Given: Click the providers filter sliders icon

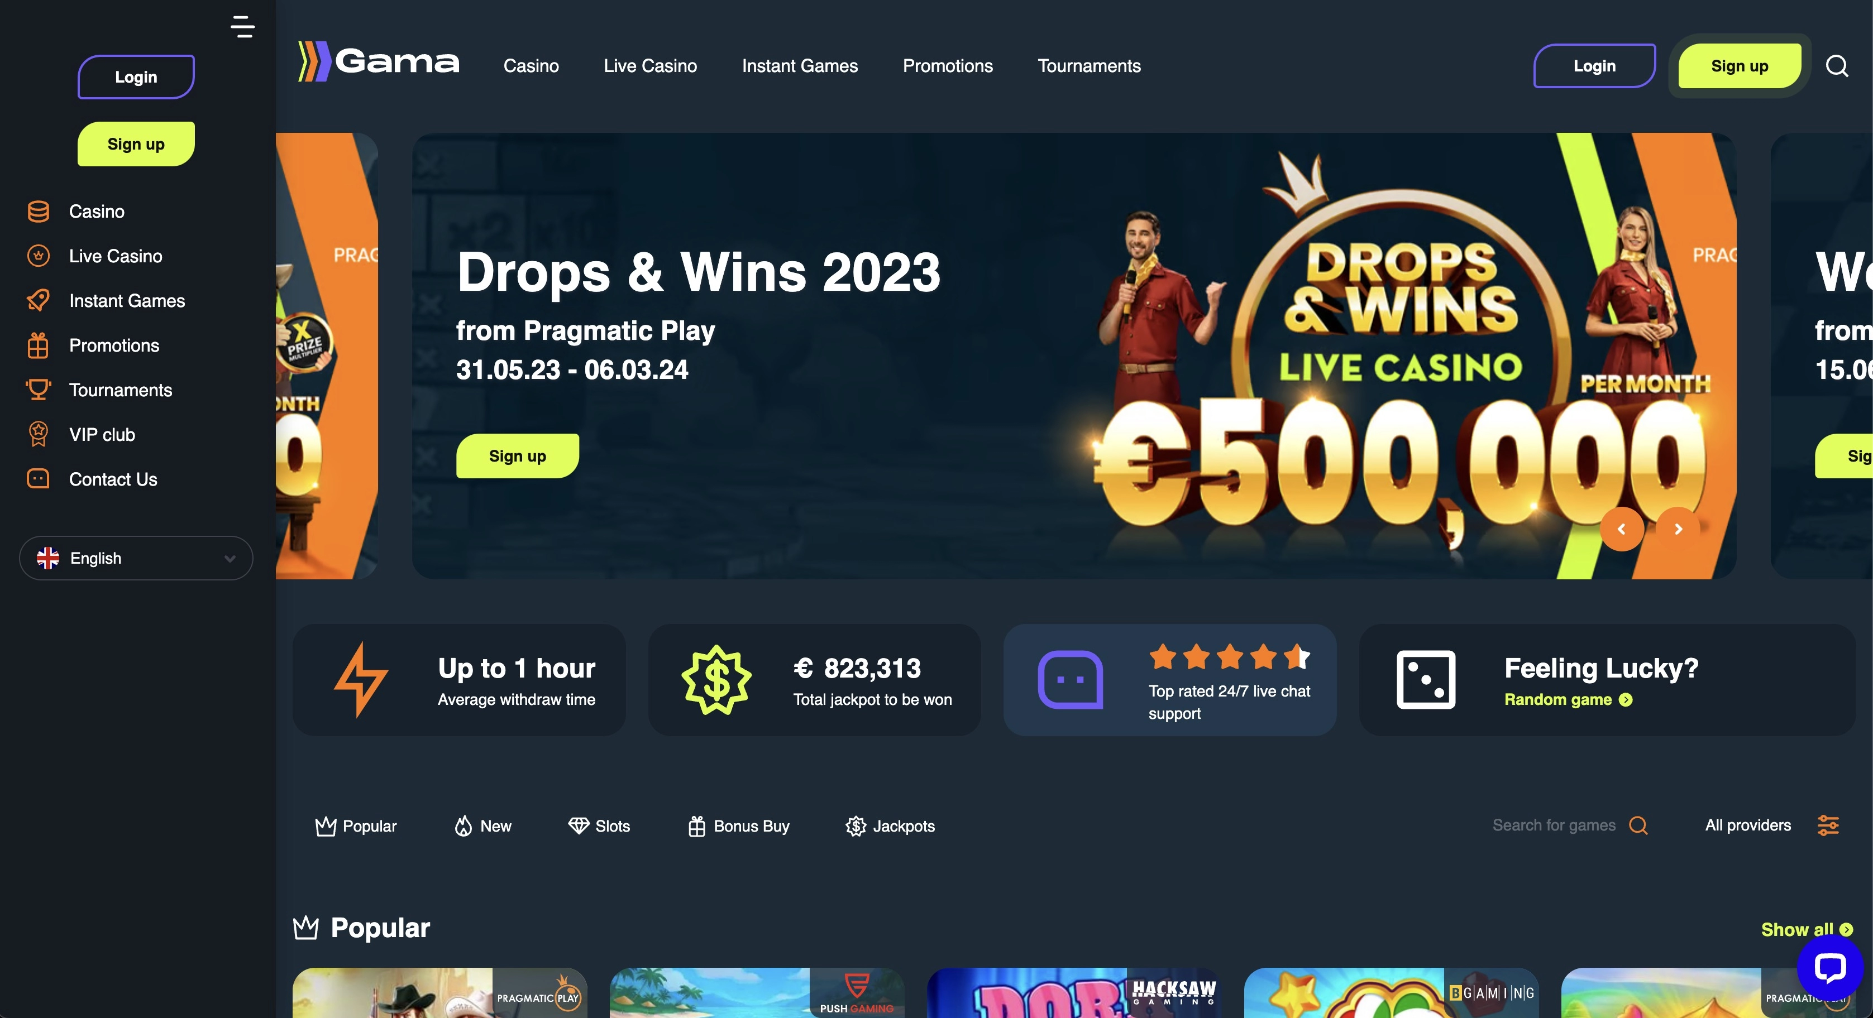Looking at the screenshot, I should click(1828, 825).
